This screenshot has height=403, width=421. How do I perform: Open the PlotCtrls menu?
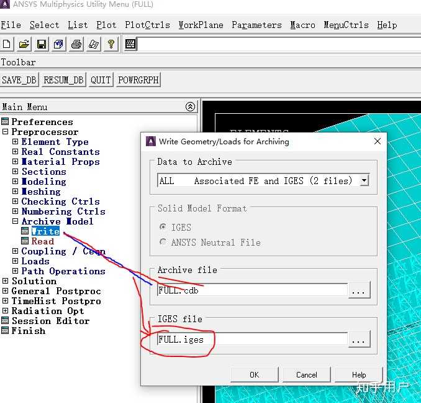[147, 25]
